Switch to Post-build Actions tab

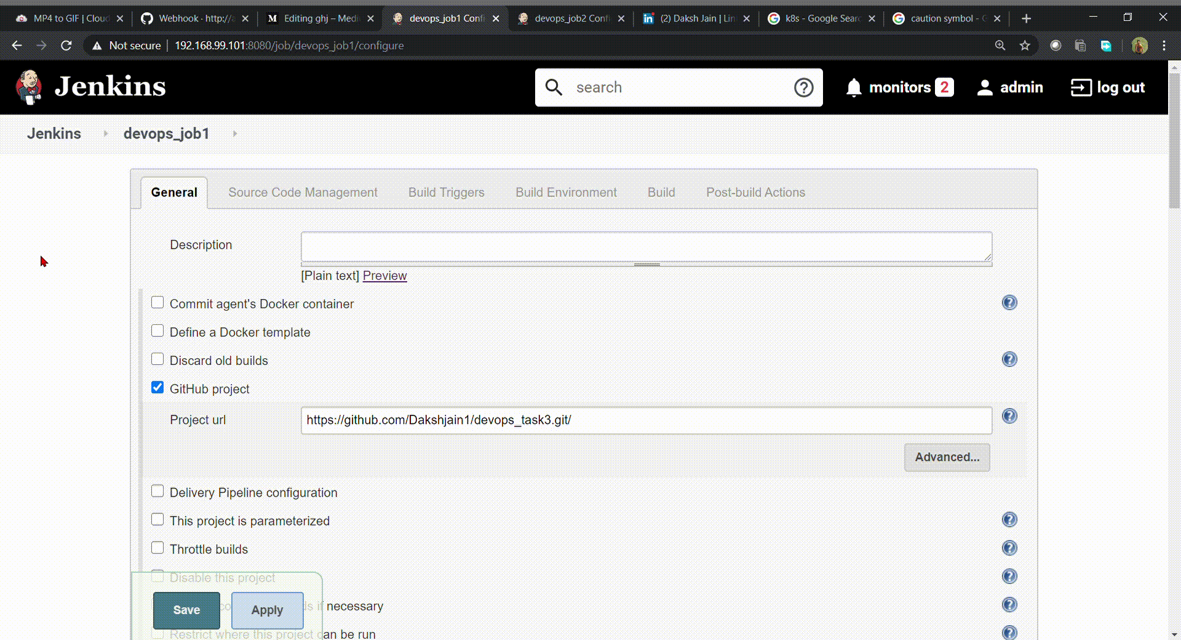[x=755, y=193]
